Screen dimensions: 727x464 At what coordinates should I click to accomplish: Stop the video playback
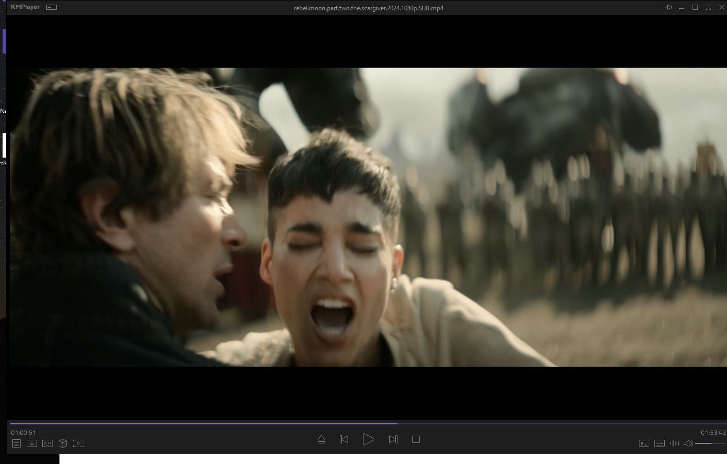click(416, 439)
